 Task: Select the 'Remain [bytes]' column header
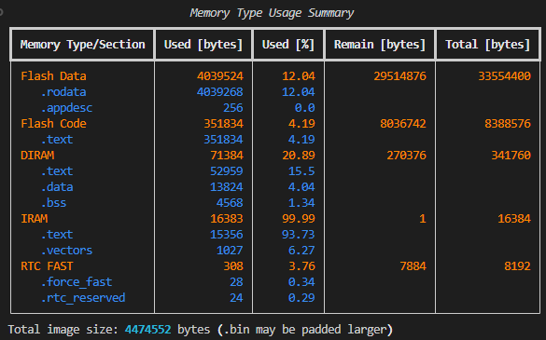[380, 45]
